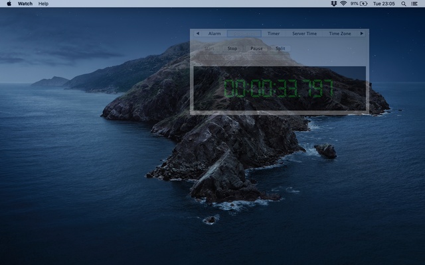Click the right arrow to show more tabs
Image resolution: width=425 pixels, height=265 pixels.
(361, 34)
